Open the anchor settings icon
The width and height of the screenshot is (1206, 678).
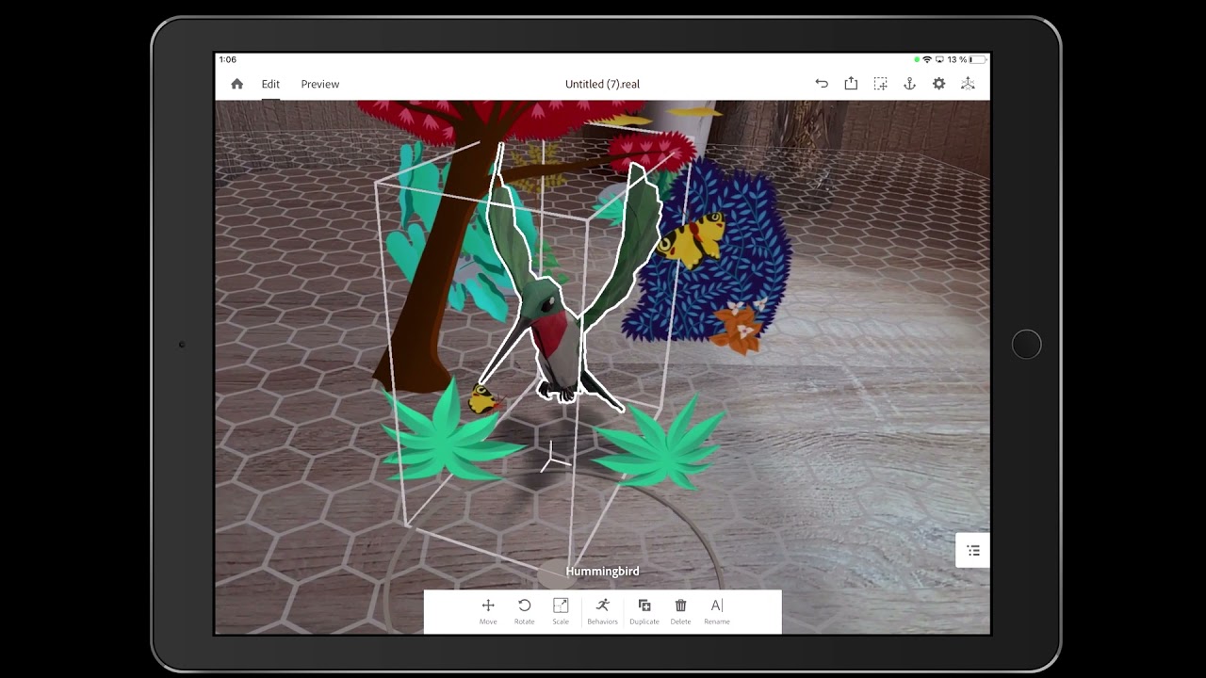(909, 84)
